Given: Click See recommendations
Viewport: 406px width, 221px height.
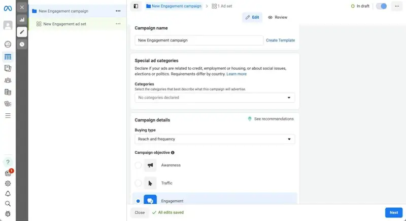Looking at the screenshot, I should point(274,119).
